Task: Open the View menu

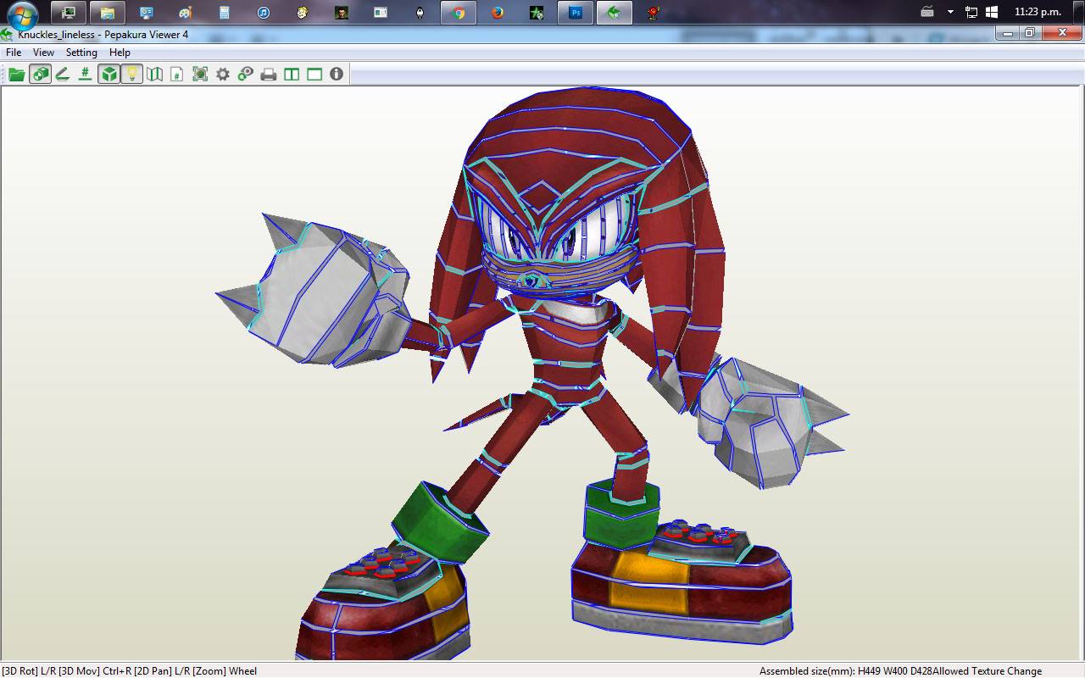Action: [x=43, y=53]
